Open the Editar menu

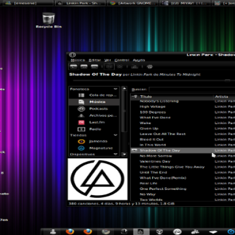coord(95,60)
